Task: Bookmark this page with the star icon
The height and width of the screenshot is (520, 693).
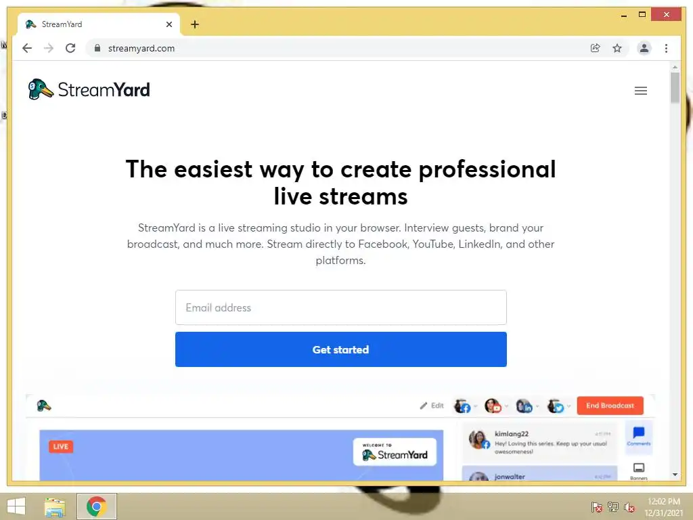Action: point(617,48)
